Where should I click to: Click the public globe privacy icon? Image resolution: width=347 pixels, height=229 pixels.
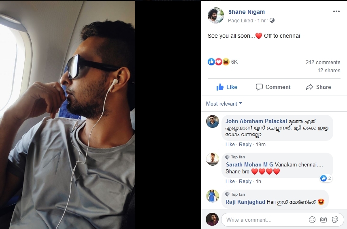[x=272, y=20]
